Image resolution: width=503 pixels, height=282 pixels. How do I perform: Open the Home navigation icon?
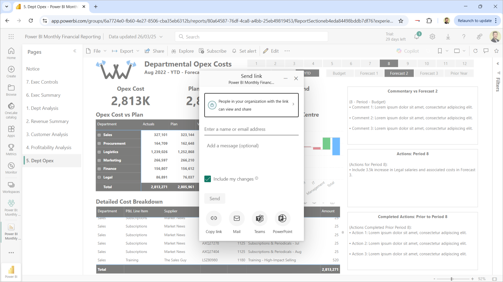click(11, 53)
